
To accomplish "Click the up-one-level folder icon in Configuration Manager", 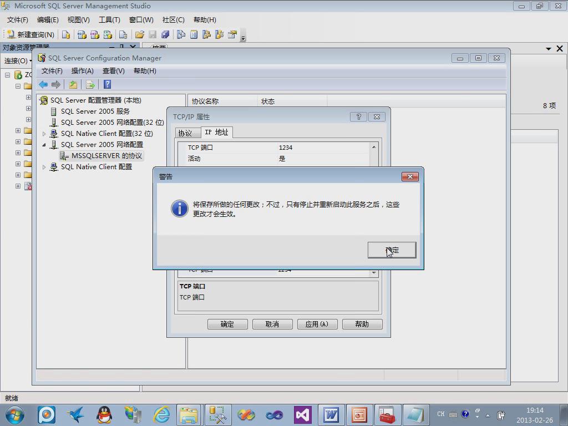I will [73, 84].
